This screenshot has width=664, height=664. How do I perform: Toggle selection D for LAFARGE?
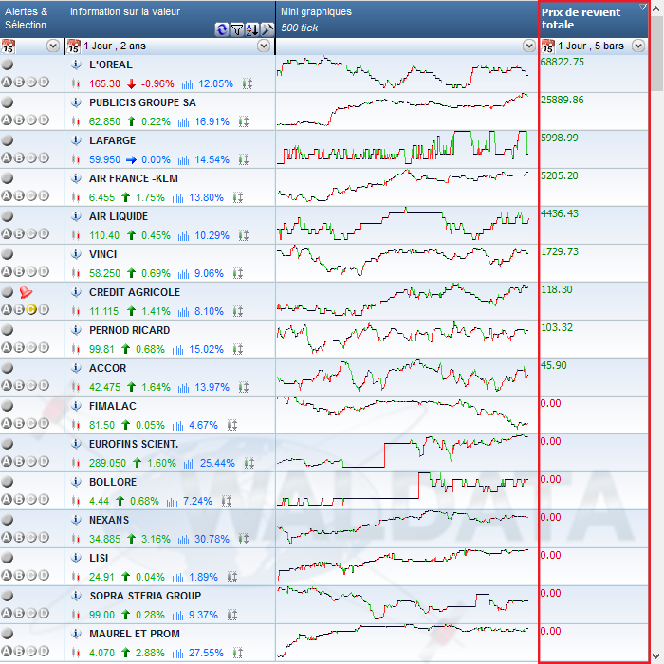pos(44,158)
